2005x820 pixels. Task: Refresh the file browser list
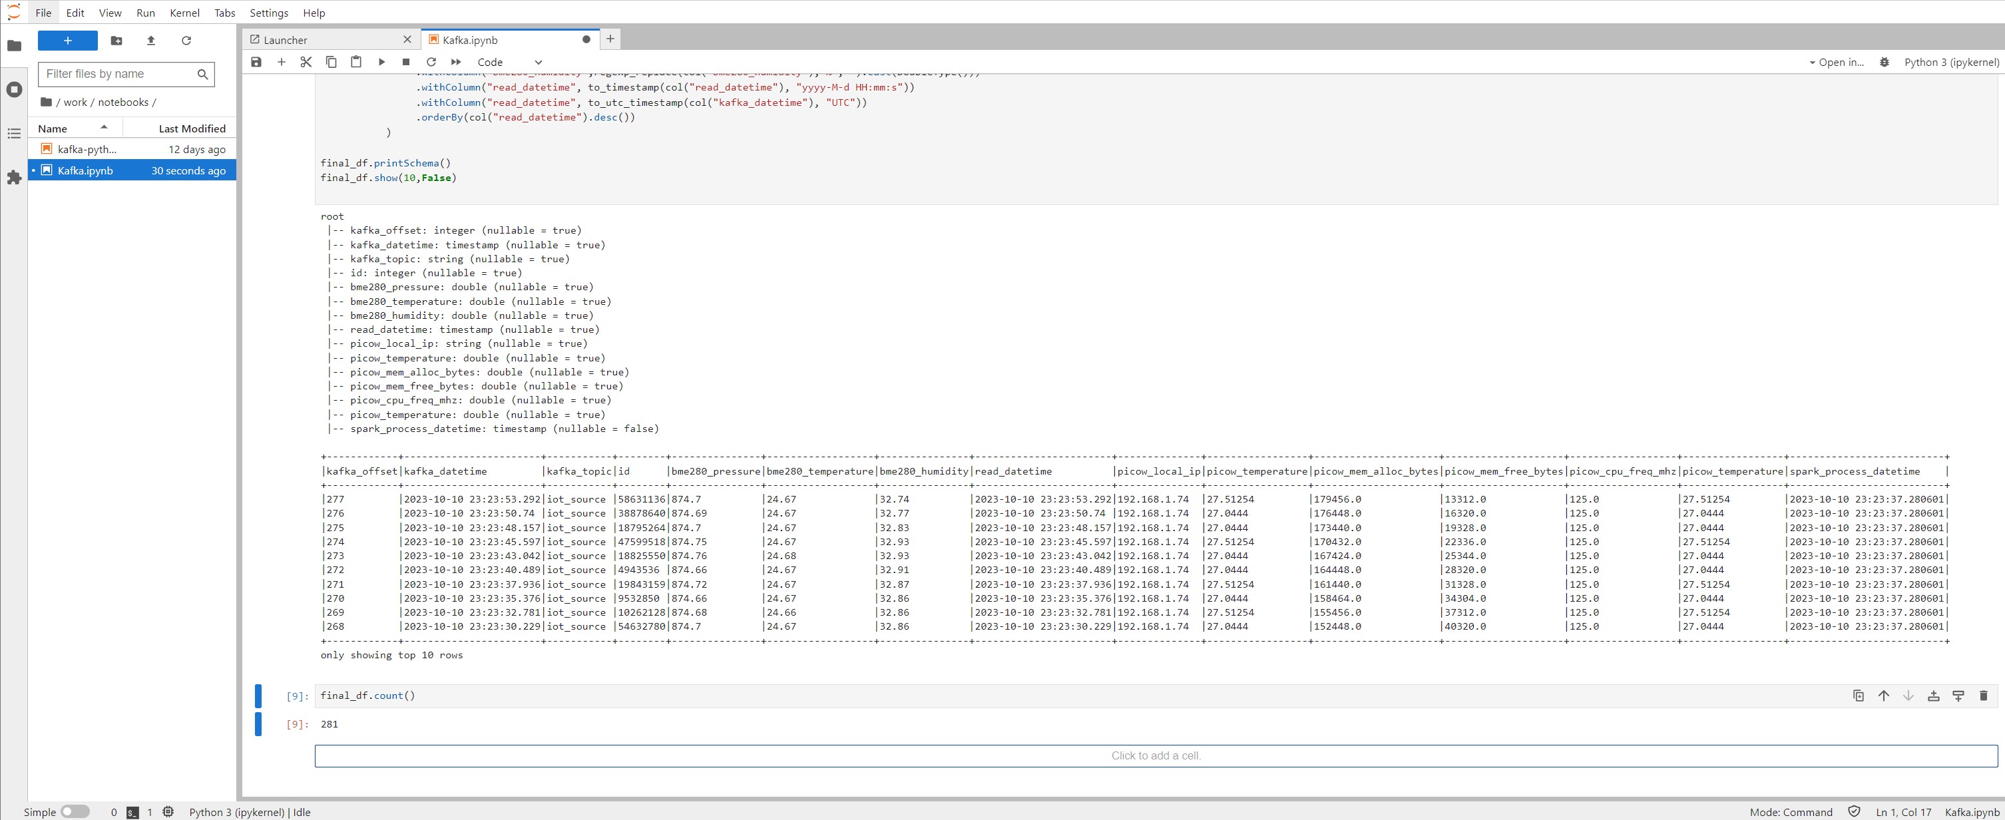pos(186,41)
